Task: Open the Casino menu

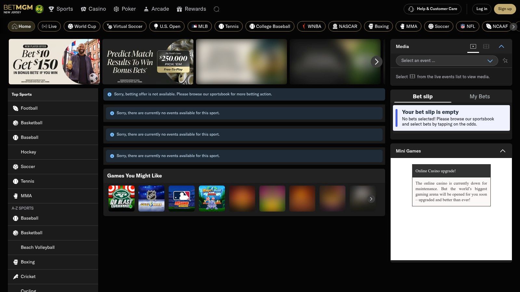Action: point(93,9)
